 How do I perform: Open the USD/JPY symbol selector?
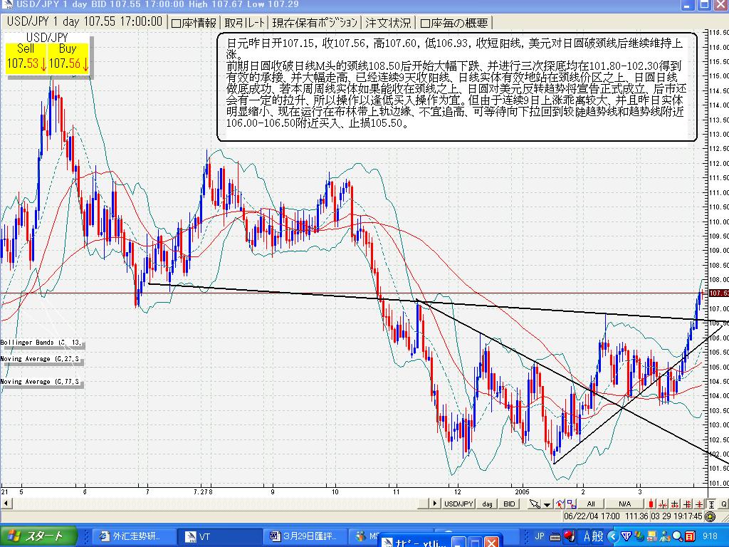coord(459,504)
